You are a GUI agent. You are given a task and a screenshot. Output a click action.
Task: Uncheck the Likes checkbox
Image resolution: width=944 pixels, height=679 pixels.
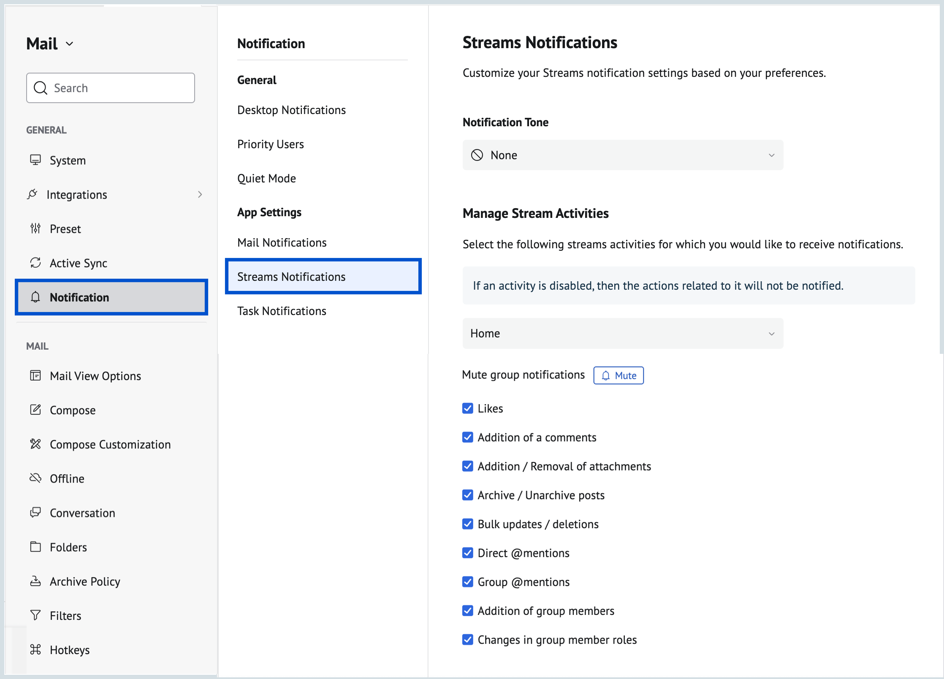click(468, 408)
